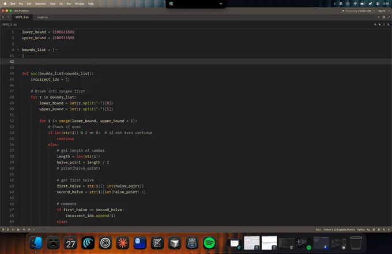Open the Run menu
Viewport: 392px width, 254px height.
(69, 4)
